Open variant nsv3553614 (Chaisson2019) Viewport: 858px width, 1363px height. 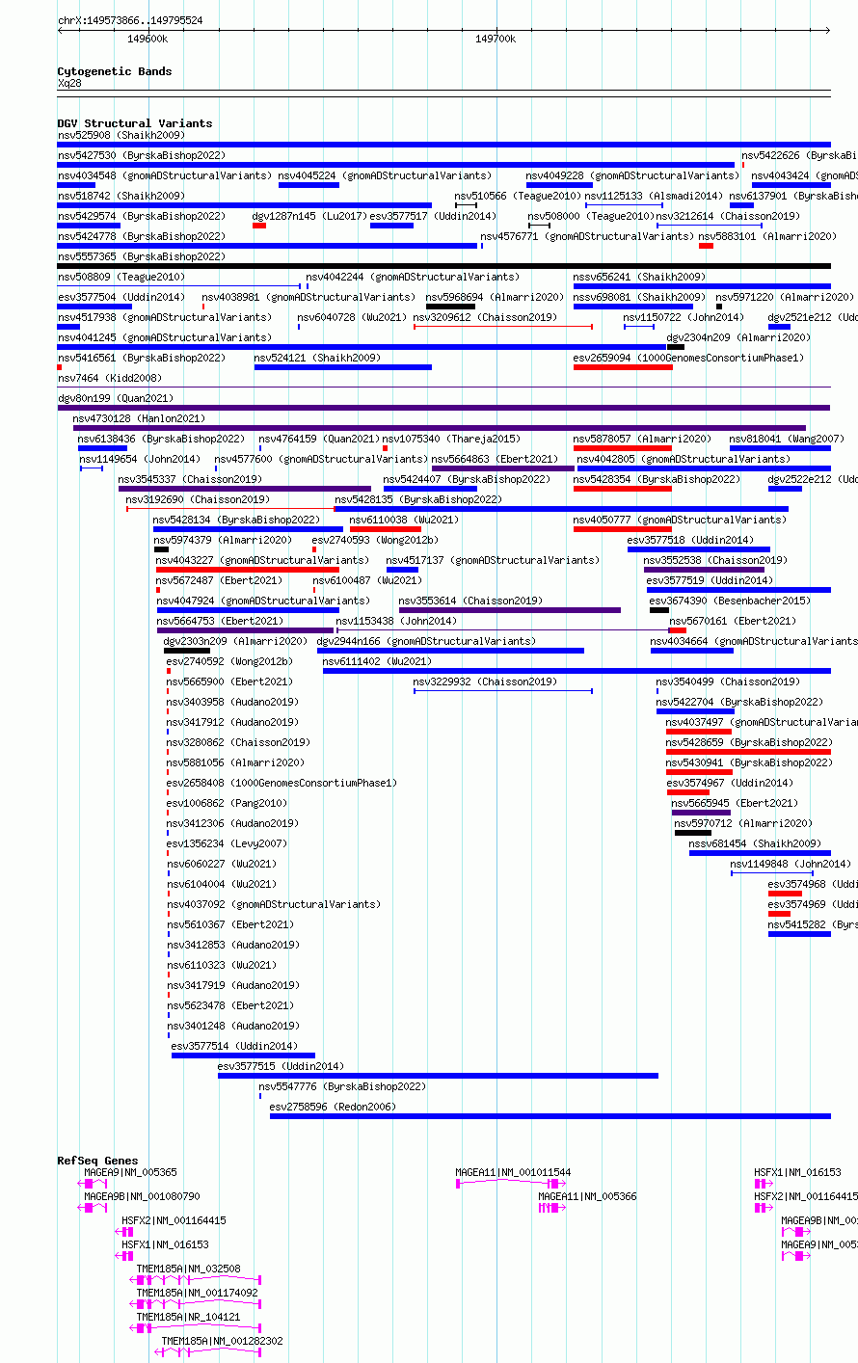pyautogui.click(x=470, y=601)
